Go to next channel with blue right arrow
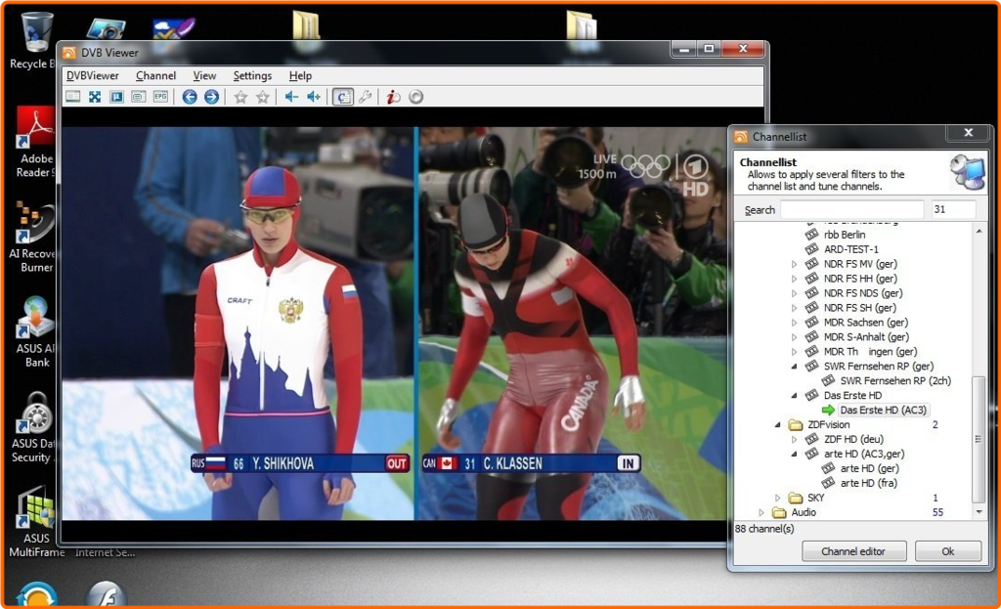 click(x=211, y=97)
